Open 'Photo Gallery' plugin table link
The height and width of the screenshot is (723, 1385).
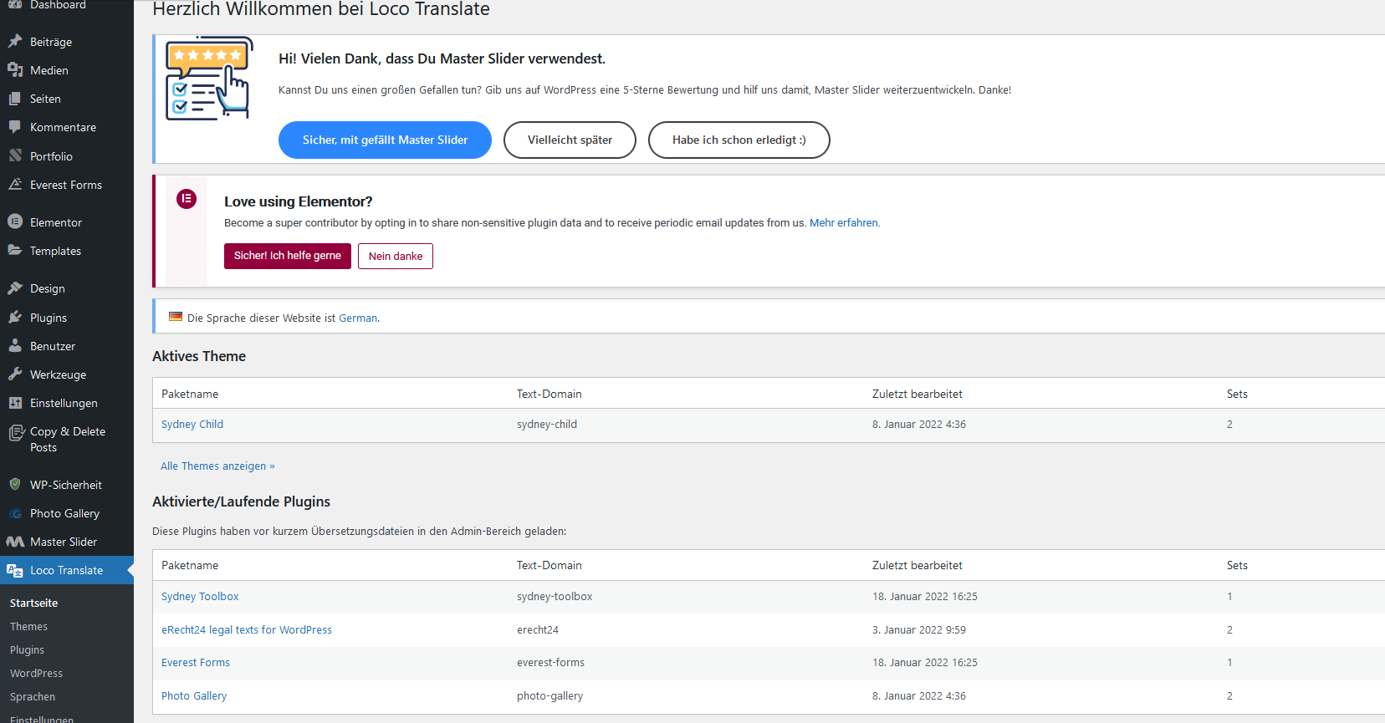coord(194,696)
